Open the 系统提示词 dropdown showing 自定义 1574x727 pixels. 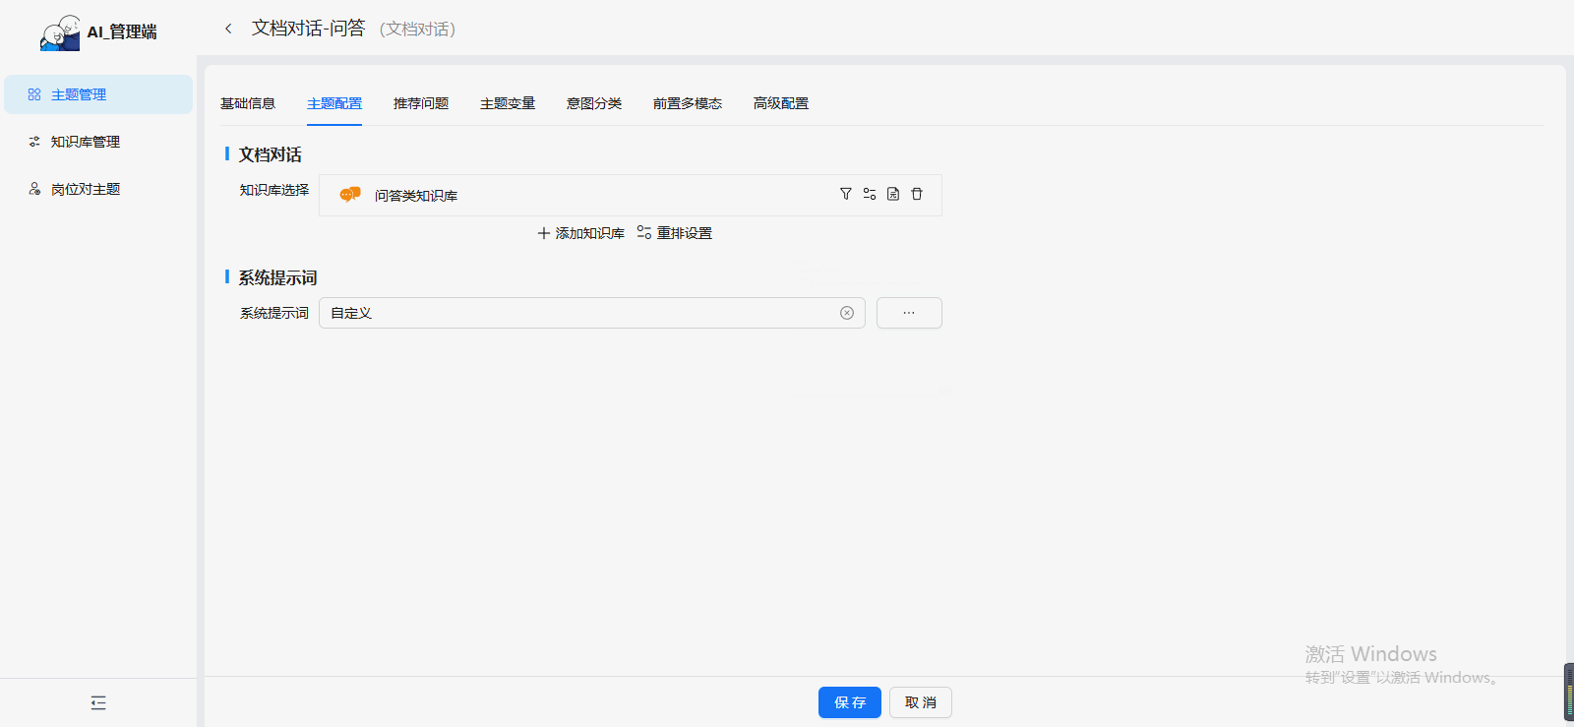[x=580, y=313]
